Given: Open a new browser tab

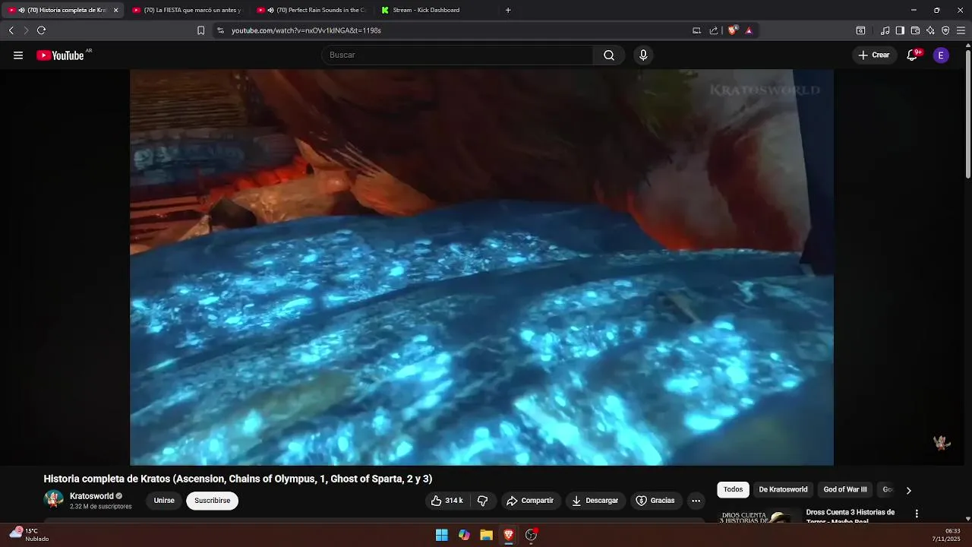Looking at the screenshot, I should [508, 10].
